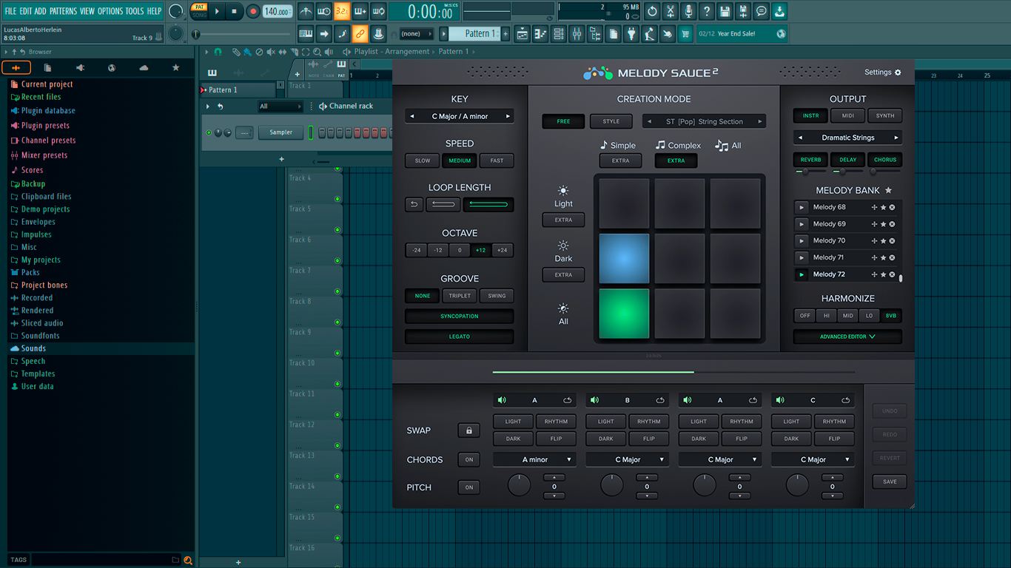The image size is (1011, 568).
Task: Open the channel rack toolbar icon
Action: (x=559, y=34)
